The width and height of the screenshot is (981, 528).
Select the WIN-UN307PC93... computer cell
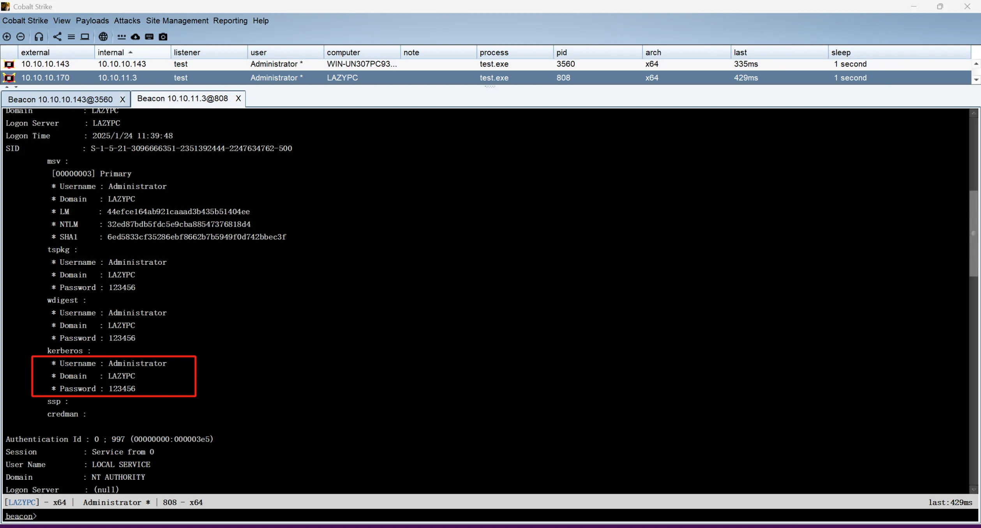[362, 64]
